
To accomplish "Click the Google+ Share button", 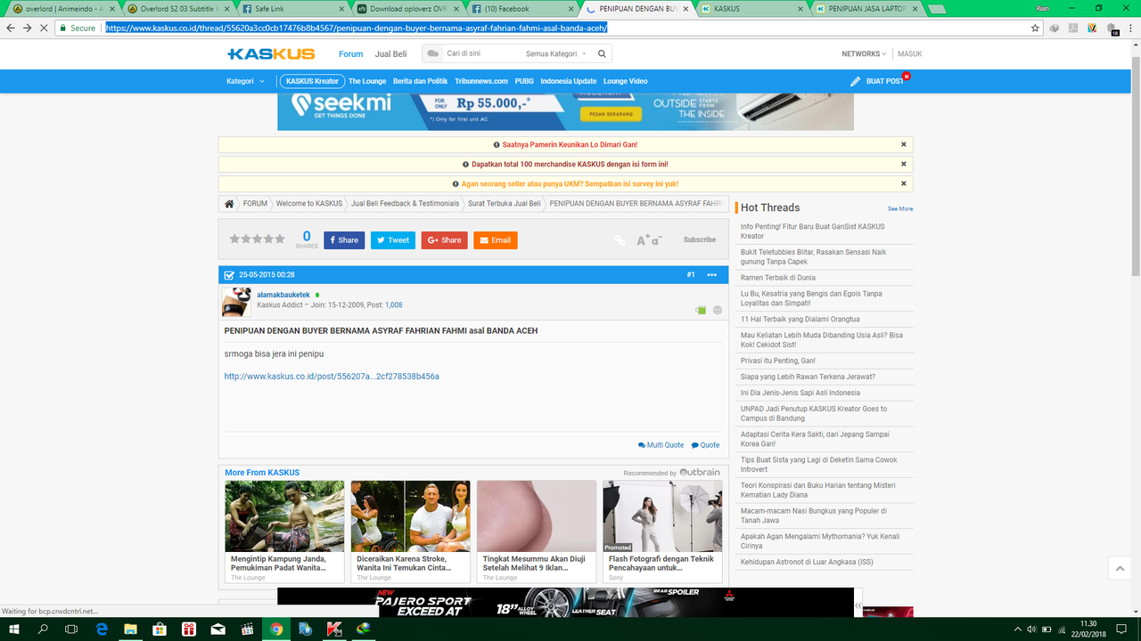I will (444, 240).
